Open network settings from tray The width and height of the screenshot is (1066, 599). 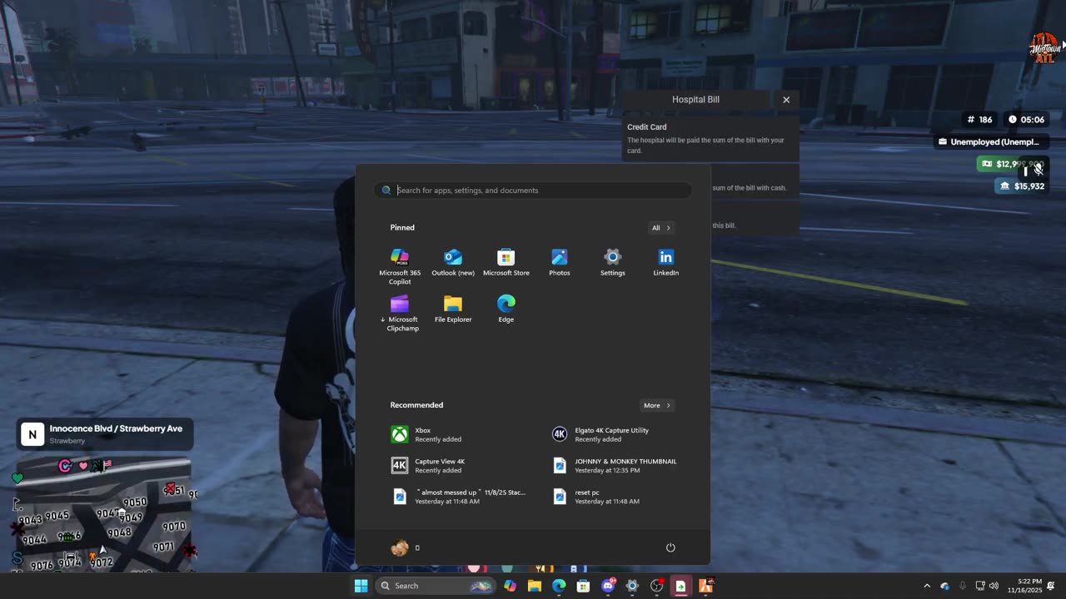(x=980, y=586)
